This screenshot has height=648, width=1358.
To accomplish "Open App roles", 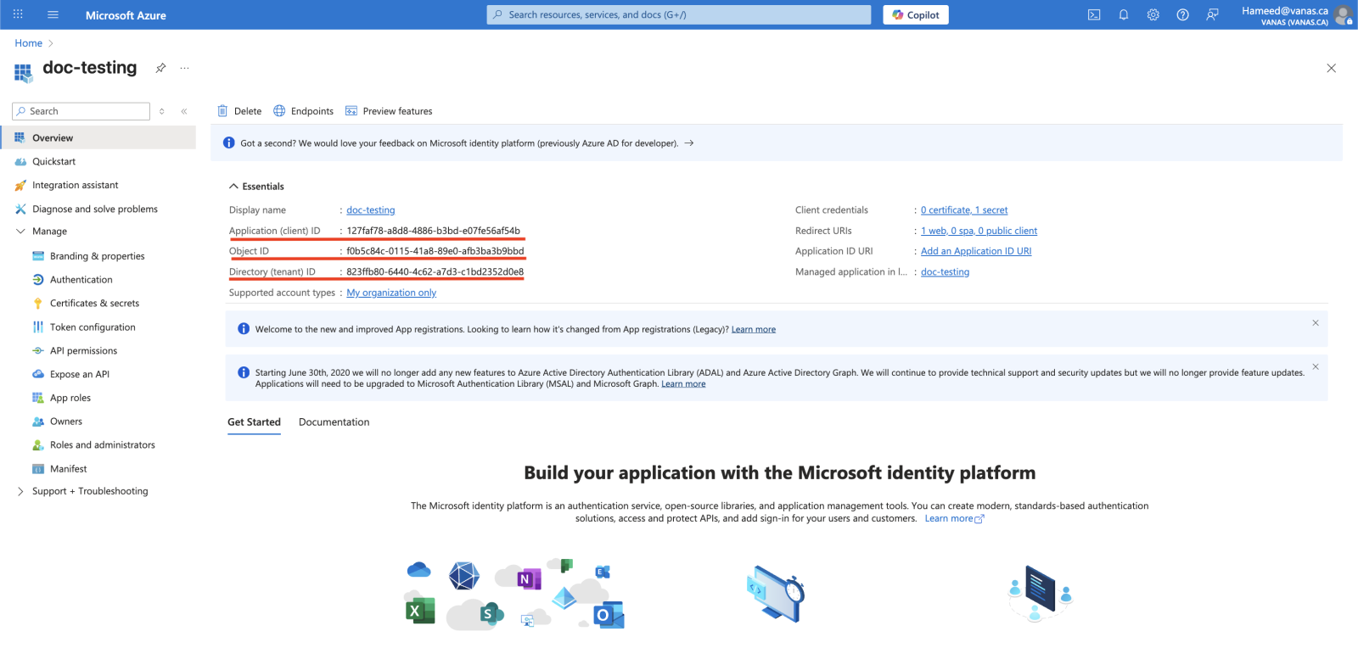I will click(70, 398).
